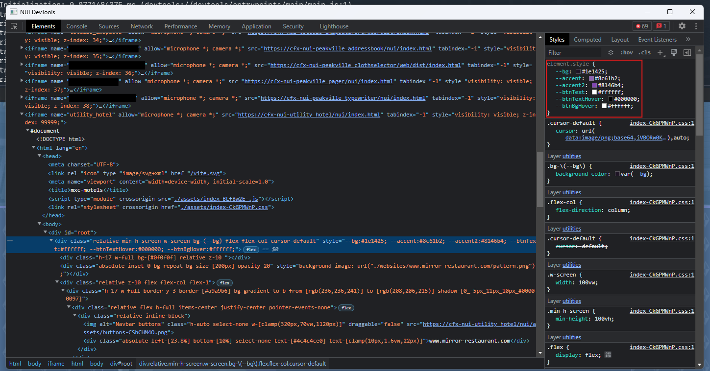Screen dimensions: 710x371
Task: Select the inspect element tool
Action: 14,25
